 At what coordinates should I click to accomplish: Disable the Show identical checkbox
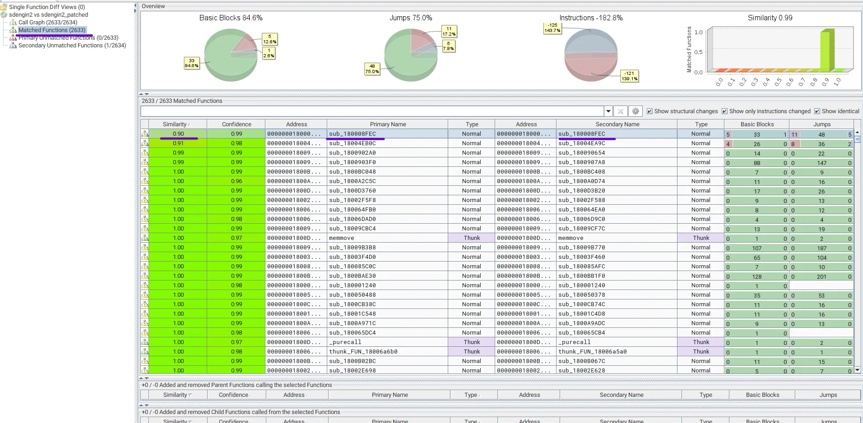pos(817,111)
